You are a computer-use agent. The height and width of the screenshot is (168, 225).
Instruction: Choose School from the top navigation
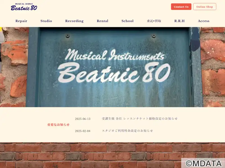127,21
